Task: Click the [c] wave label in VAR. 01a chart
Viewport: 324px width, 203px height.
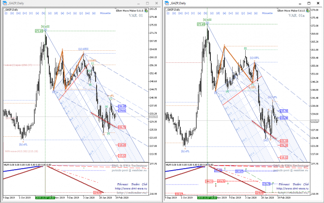Action: coord(212,13)
